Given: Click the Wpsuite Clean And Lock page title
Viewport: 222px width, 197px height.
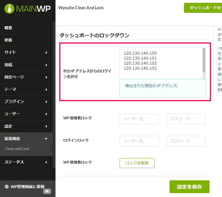Looking at the screenshot, I should pos(81,8).
